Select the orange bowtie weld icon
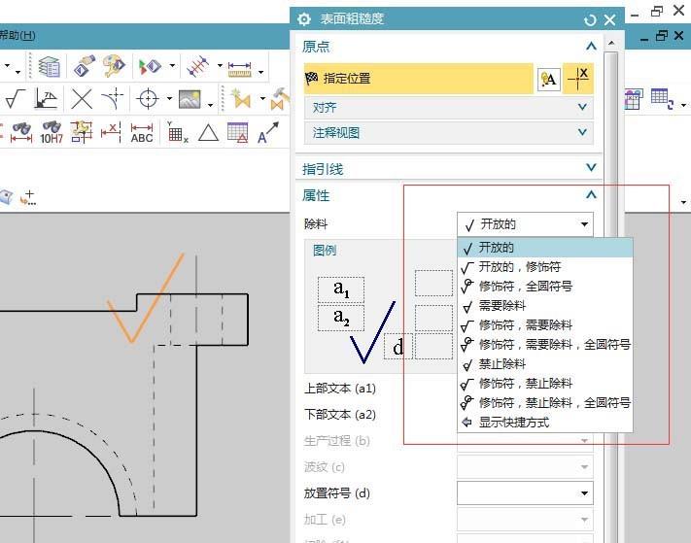Screen dimensions: 691x543 coord(241,99)
